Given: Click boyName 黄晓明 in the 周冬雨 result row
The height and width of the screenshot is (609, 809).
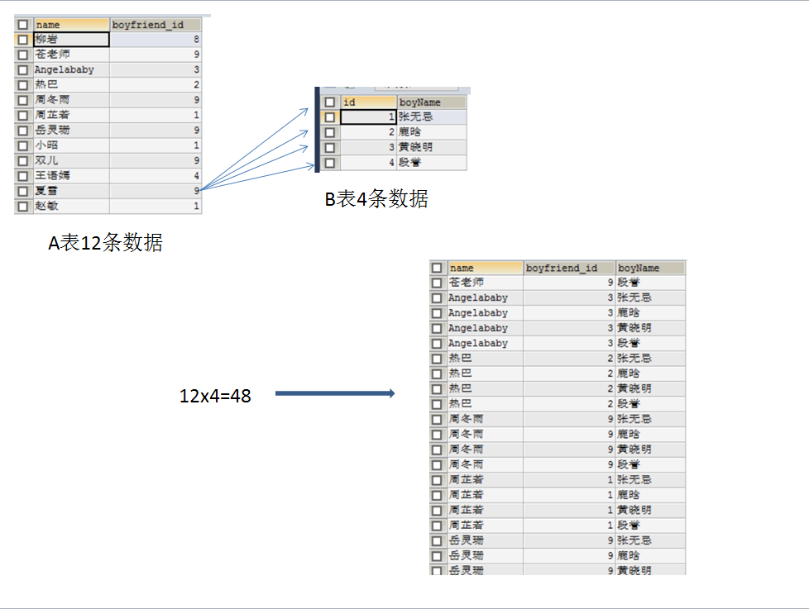Looking at the screenshot, I should click(x=651, y=450).
